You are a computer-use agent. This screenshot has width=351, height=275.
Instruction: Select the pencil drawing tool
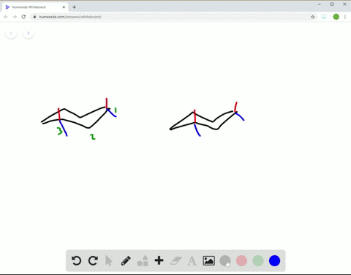pos(126,260)
